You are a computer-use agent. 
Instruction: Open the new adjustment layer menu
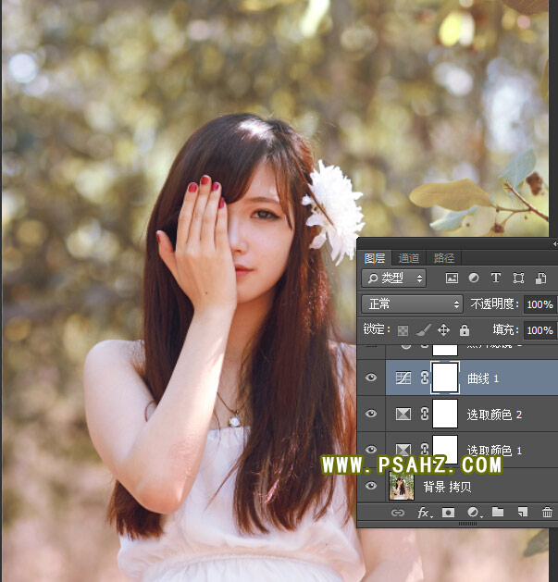tap(473, 512)
